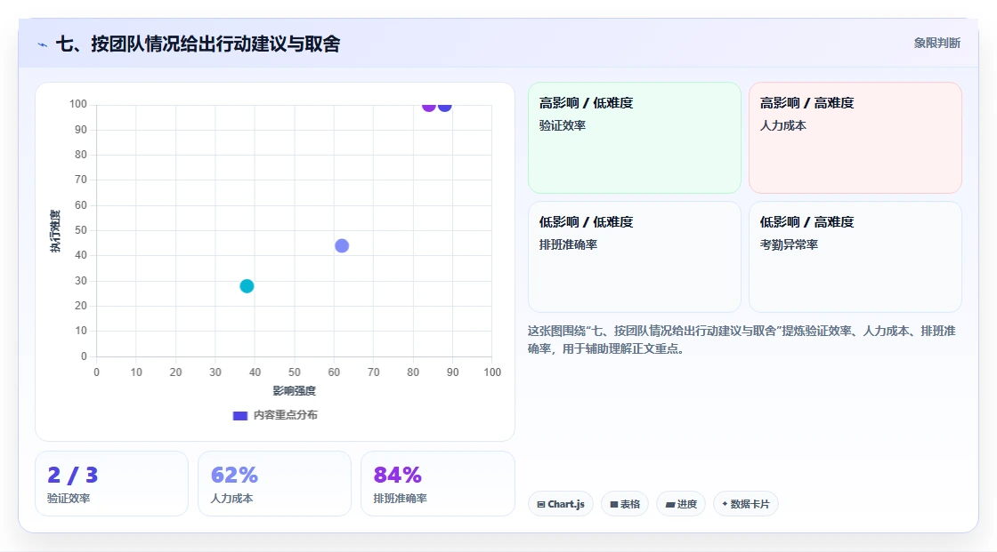
Task: Click the 62% 人力成本 stat card
Action: pyautogui.click(x=275, y=484)
